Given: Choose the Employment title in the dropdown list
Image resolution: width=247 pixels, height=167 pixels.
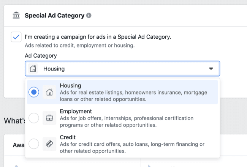Looking at the screenshot, I should pos(76,111).
